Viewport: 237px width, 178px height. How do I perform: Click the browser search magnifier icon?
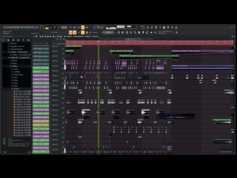[30, 152]
